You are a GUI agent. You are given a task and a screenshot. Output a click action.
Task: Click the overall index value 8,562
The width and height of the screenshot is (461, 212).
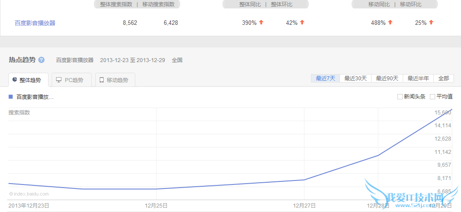tap(130, 23)
